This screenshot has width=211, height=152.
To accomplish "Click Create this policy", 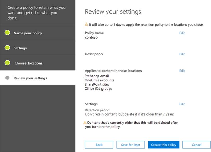I will click(x=163, y=145).
